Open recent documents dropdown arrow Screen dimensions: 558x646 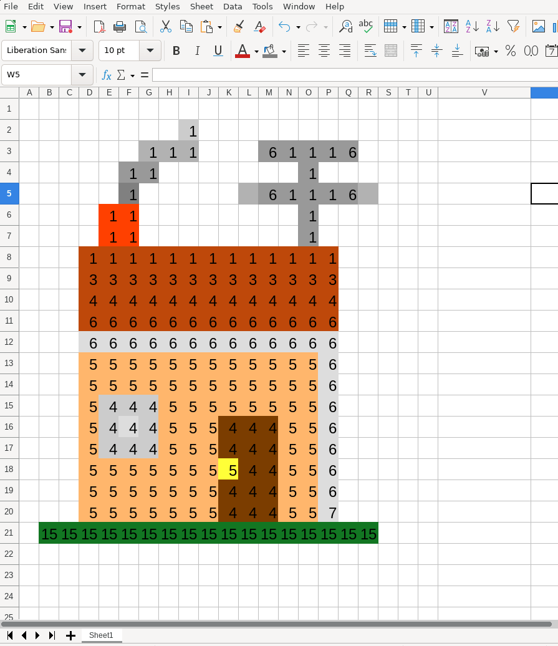coord(52,27)
